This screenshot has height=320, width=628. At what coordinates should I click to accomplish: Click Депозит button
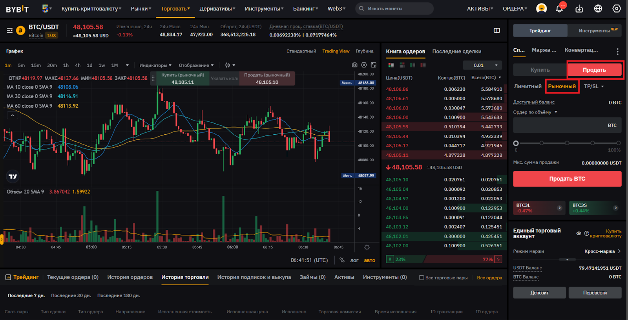pyautogui.click(x=539, y=293)
